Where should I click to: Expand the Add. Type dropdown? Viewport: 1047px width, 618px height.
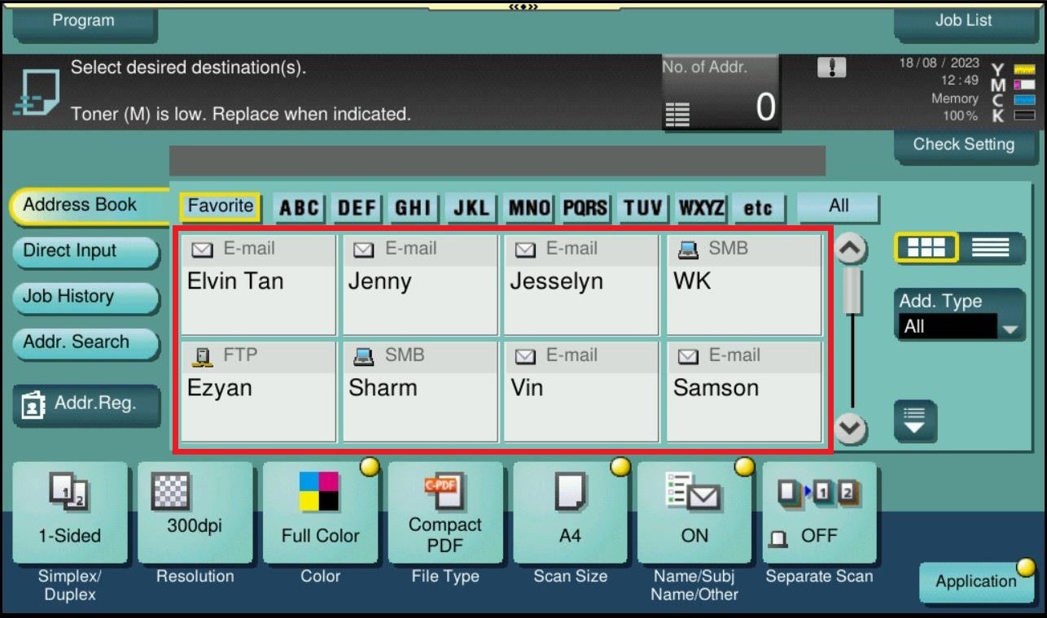tap(959, 326)
